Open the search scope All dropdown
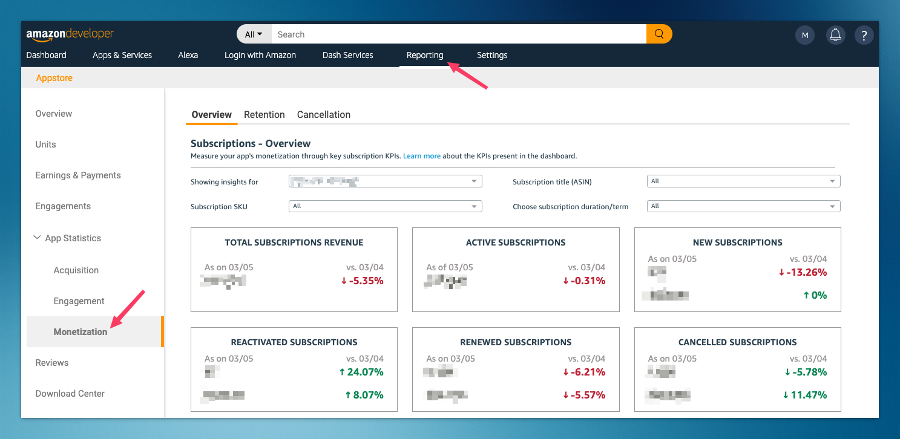Image resolution: width=900 pixels, height=439 pixels. (x=253, y=34)
